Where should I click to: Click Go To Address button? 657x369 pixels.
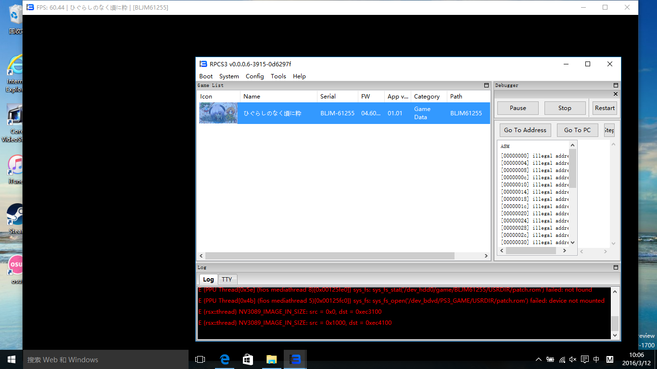(525, 130)
